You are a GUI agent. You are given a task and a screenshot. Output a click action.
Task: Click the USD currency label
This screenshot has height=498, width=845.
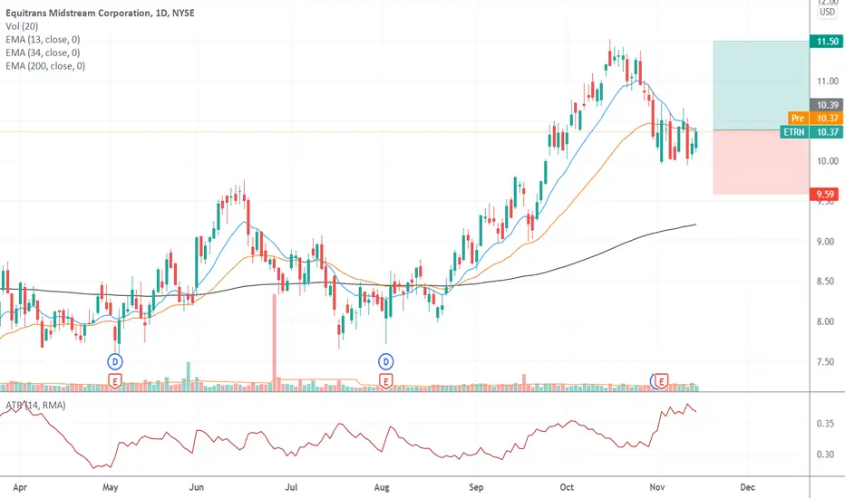(x=827, y=12)
